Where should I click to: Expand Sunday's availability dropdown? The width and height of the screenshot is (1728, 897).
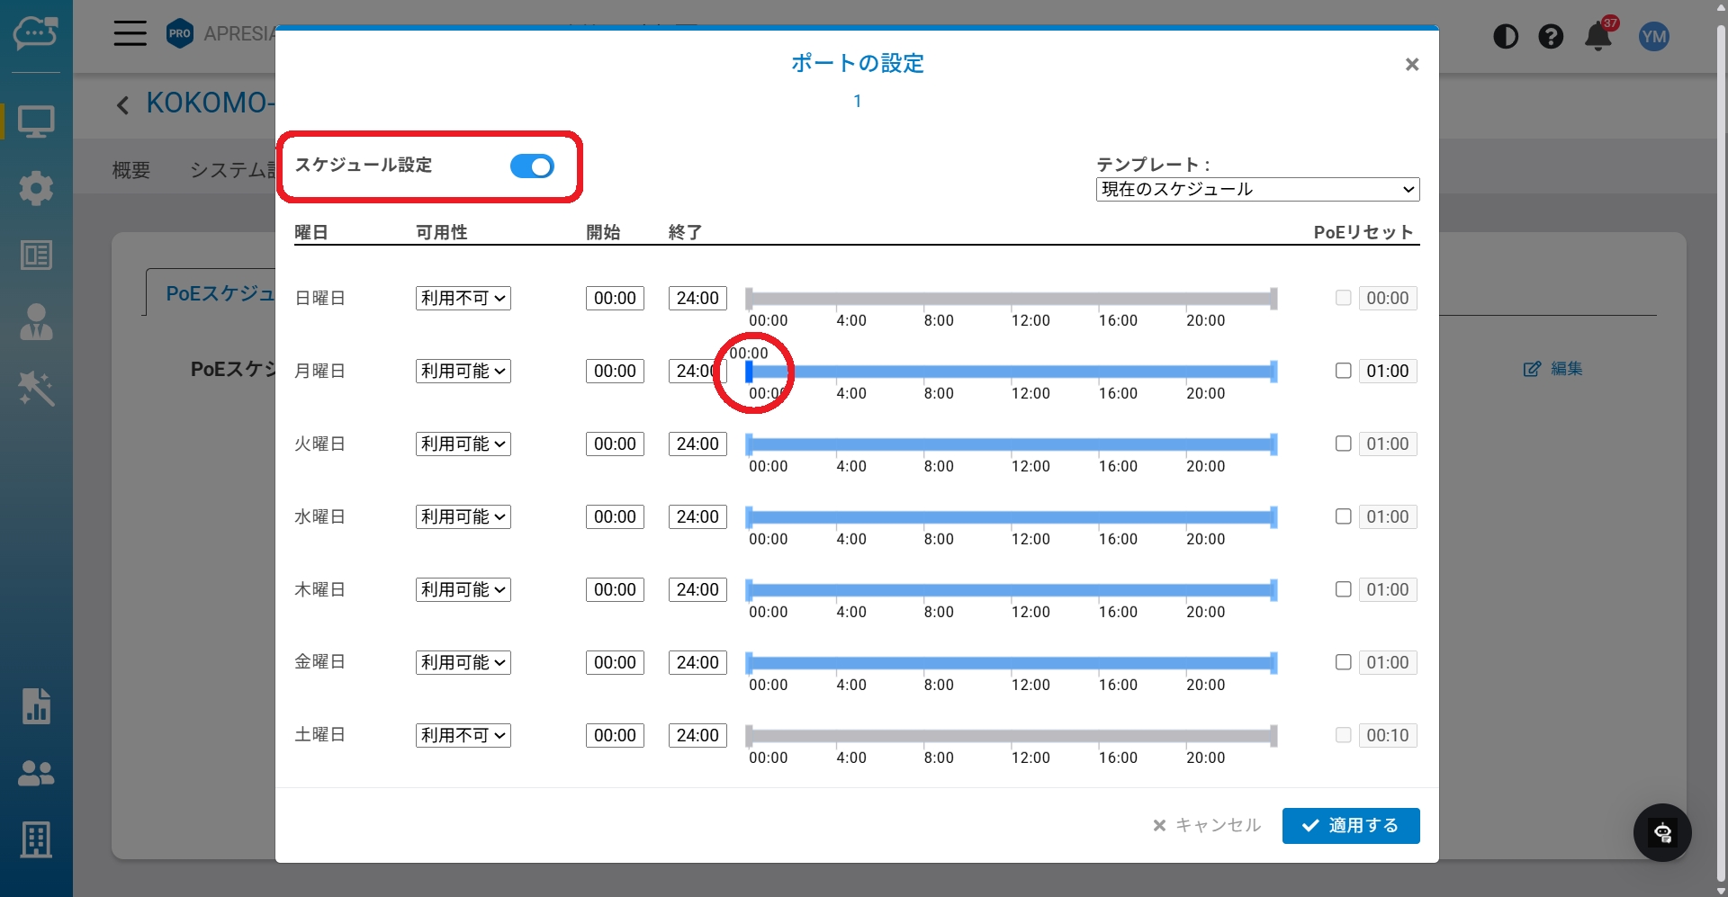click(x=463, y=298)
